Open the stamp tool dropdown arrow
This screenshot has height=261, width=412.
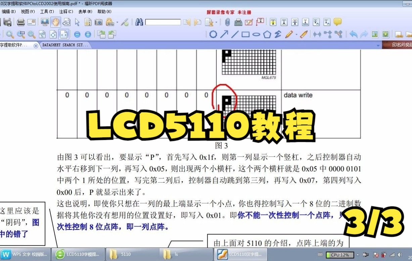[x=217, y=22]
